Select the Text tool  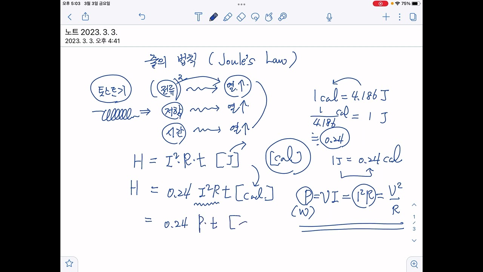(198, 17)
